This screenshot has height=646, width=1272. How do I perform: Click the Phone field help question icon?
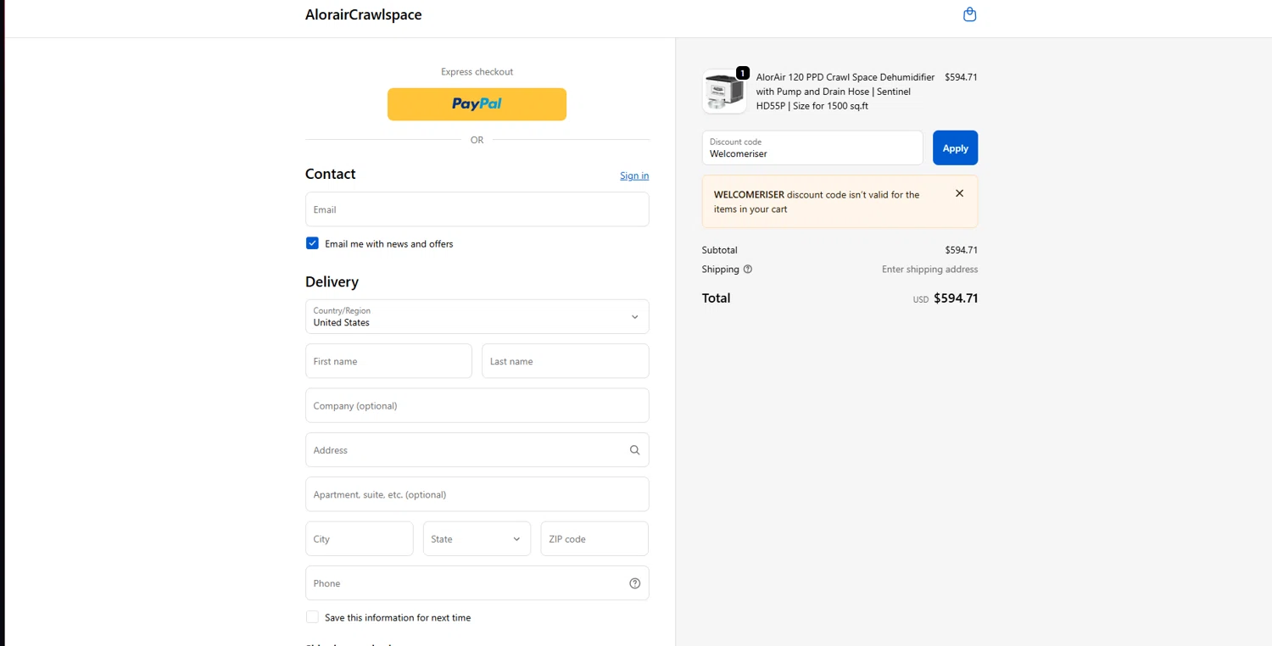pyautogui.click(x=634, y=583)
